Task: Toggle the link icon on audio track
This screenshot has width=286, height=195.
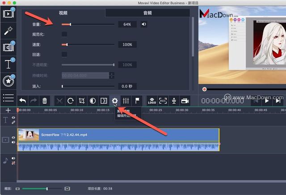Action: (x=13, y=163)
